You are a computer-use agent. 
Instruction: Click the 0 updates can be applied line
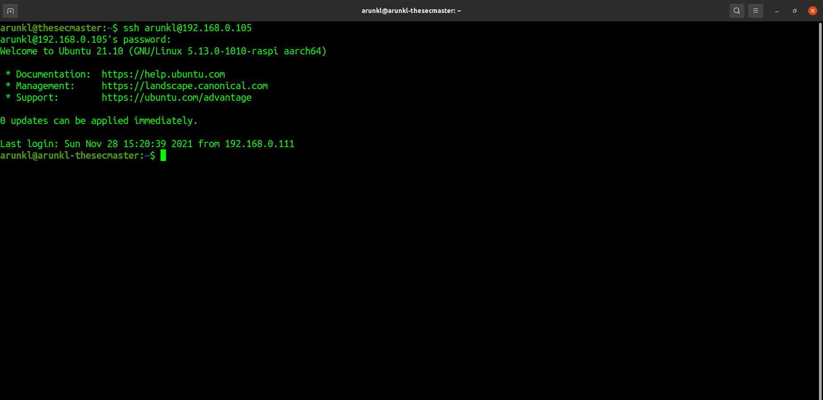tap(99, 121)
